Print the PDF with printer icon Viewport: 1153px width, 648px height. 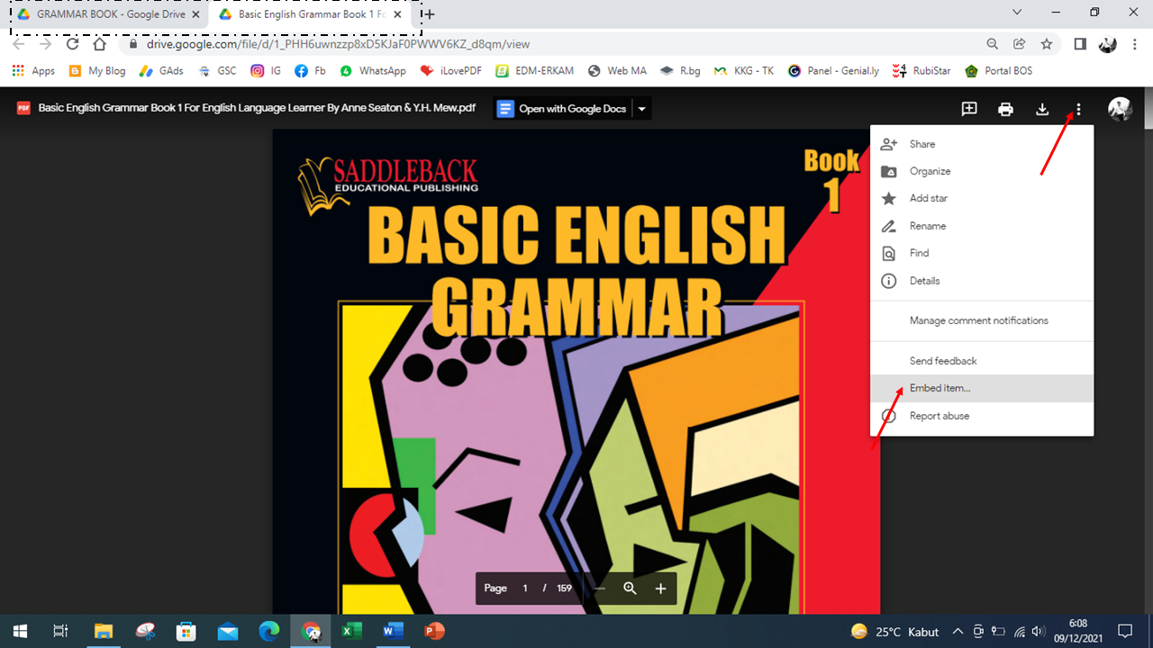(1005, 109)
